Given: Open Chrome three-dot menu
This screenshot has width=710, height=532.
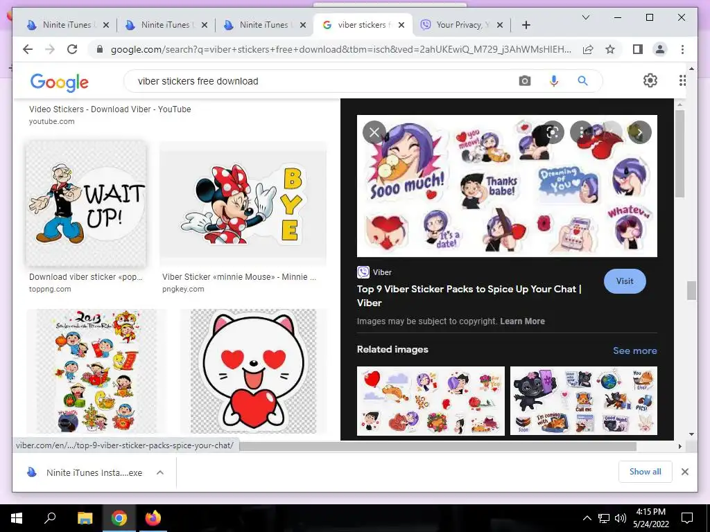Looking at the screenshot, I should 682,49.
